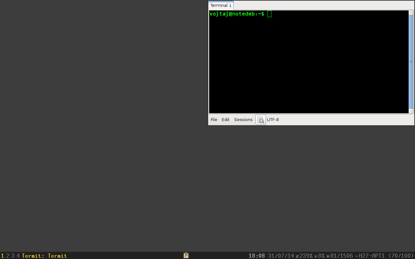Open the Edit menu
The height and width of the screenshot is (259, 415).
pos(226,120)
